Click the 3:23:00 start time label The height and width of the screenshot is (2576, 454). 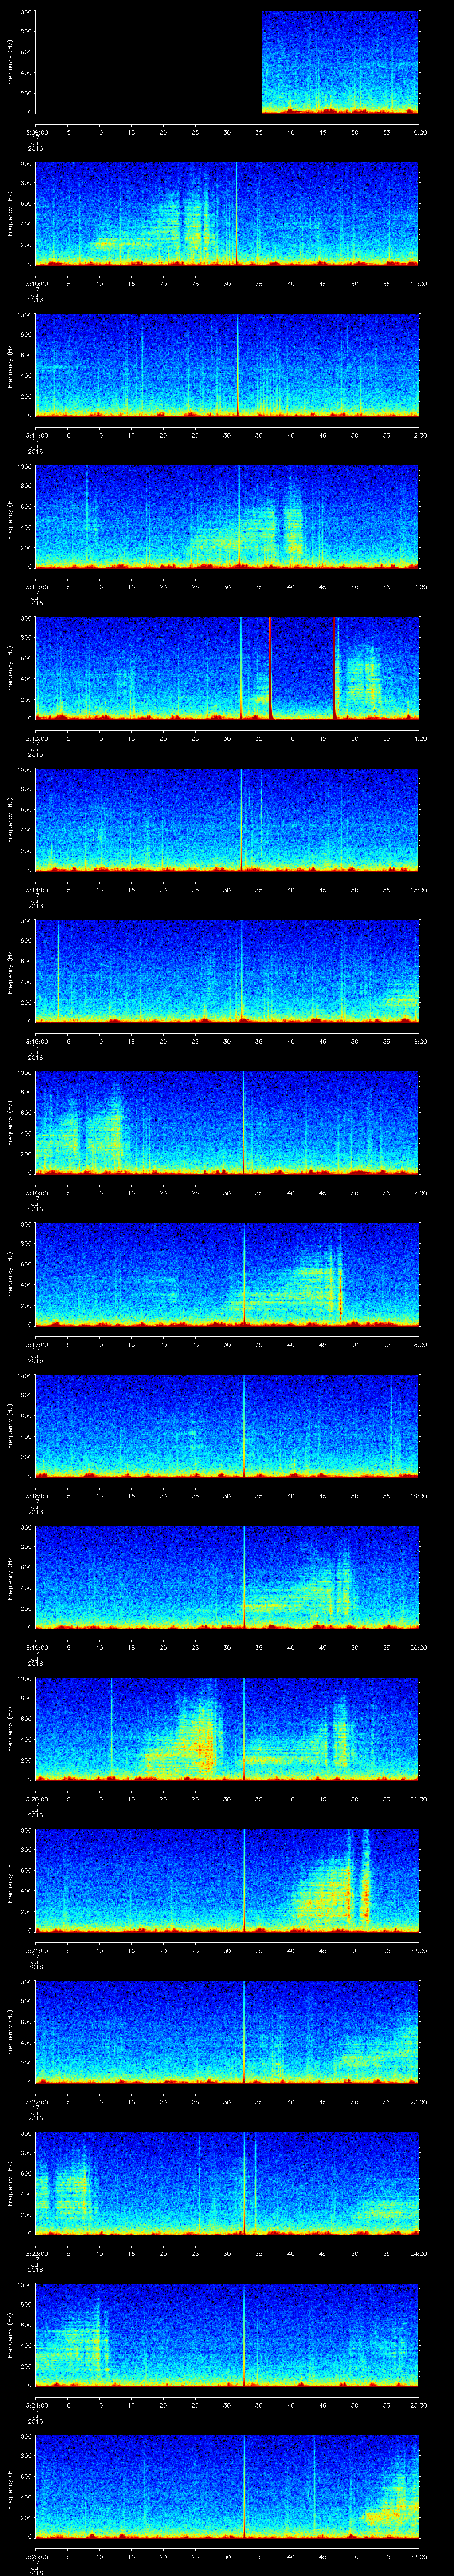point(36,2253)
